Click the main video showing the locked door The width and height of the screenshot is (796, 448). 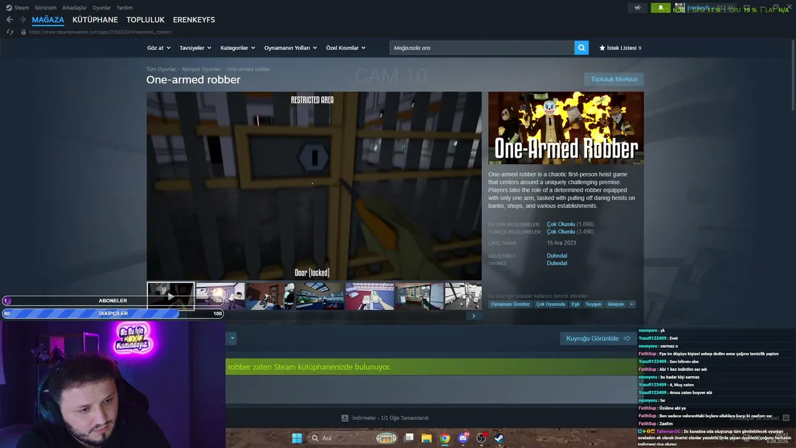tap(314, 186)
